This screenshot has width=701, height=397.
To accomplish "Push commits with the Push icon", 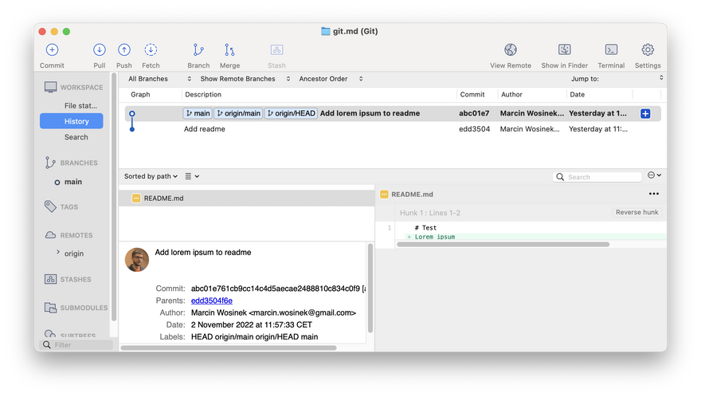I will click(124, 50).
